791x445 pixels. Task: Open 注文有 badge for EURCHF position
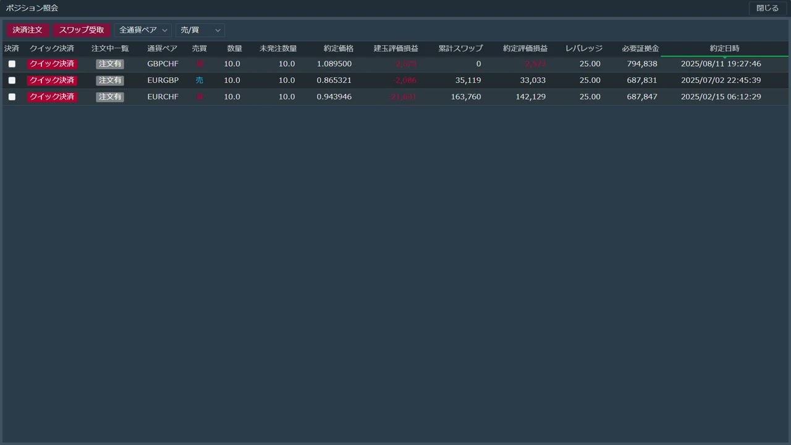tap(110, 97)
